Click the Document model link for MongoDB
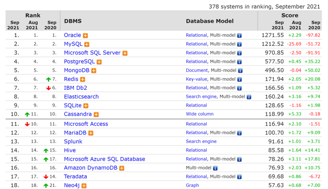The image size is (328, 189). 197,70
